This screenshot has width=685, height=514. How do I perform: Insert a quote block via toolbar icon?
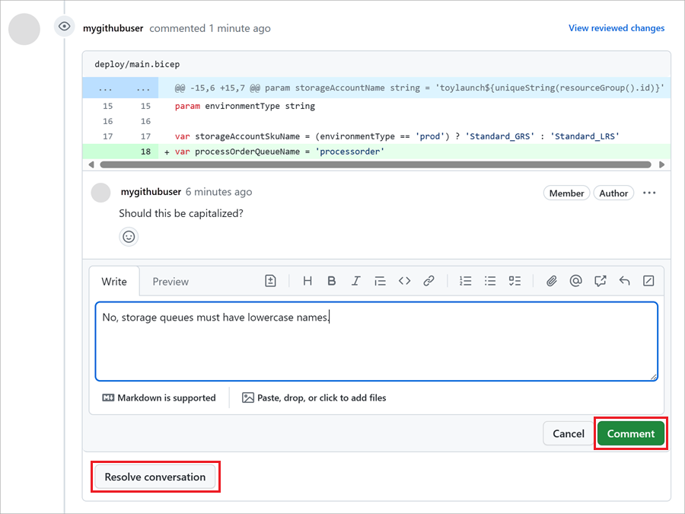pyautogui.click(x=380, y=280)
